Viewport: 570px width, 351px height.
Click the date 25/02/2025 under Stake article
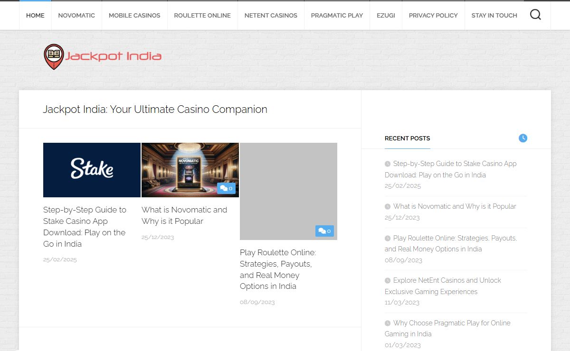60,259
